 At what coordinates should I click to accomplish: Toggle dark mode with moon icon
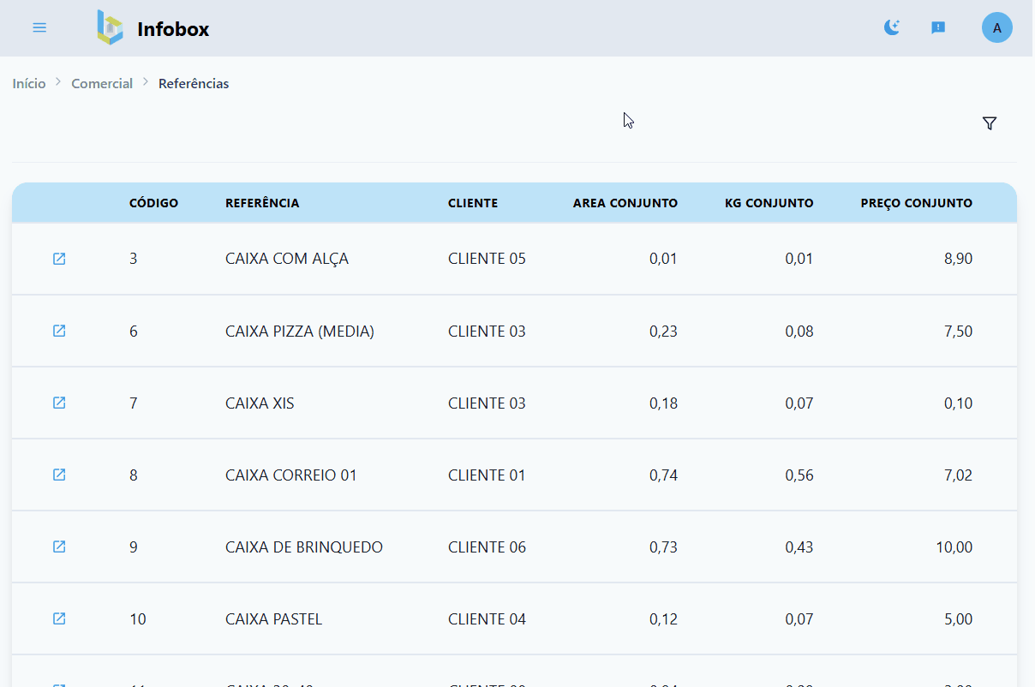pos(892,27)
